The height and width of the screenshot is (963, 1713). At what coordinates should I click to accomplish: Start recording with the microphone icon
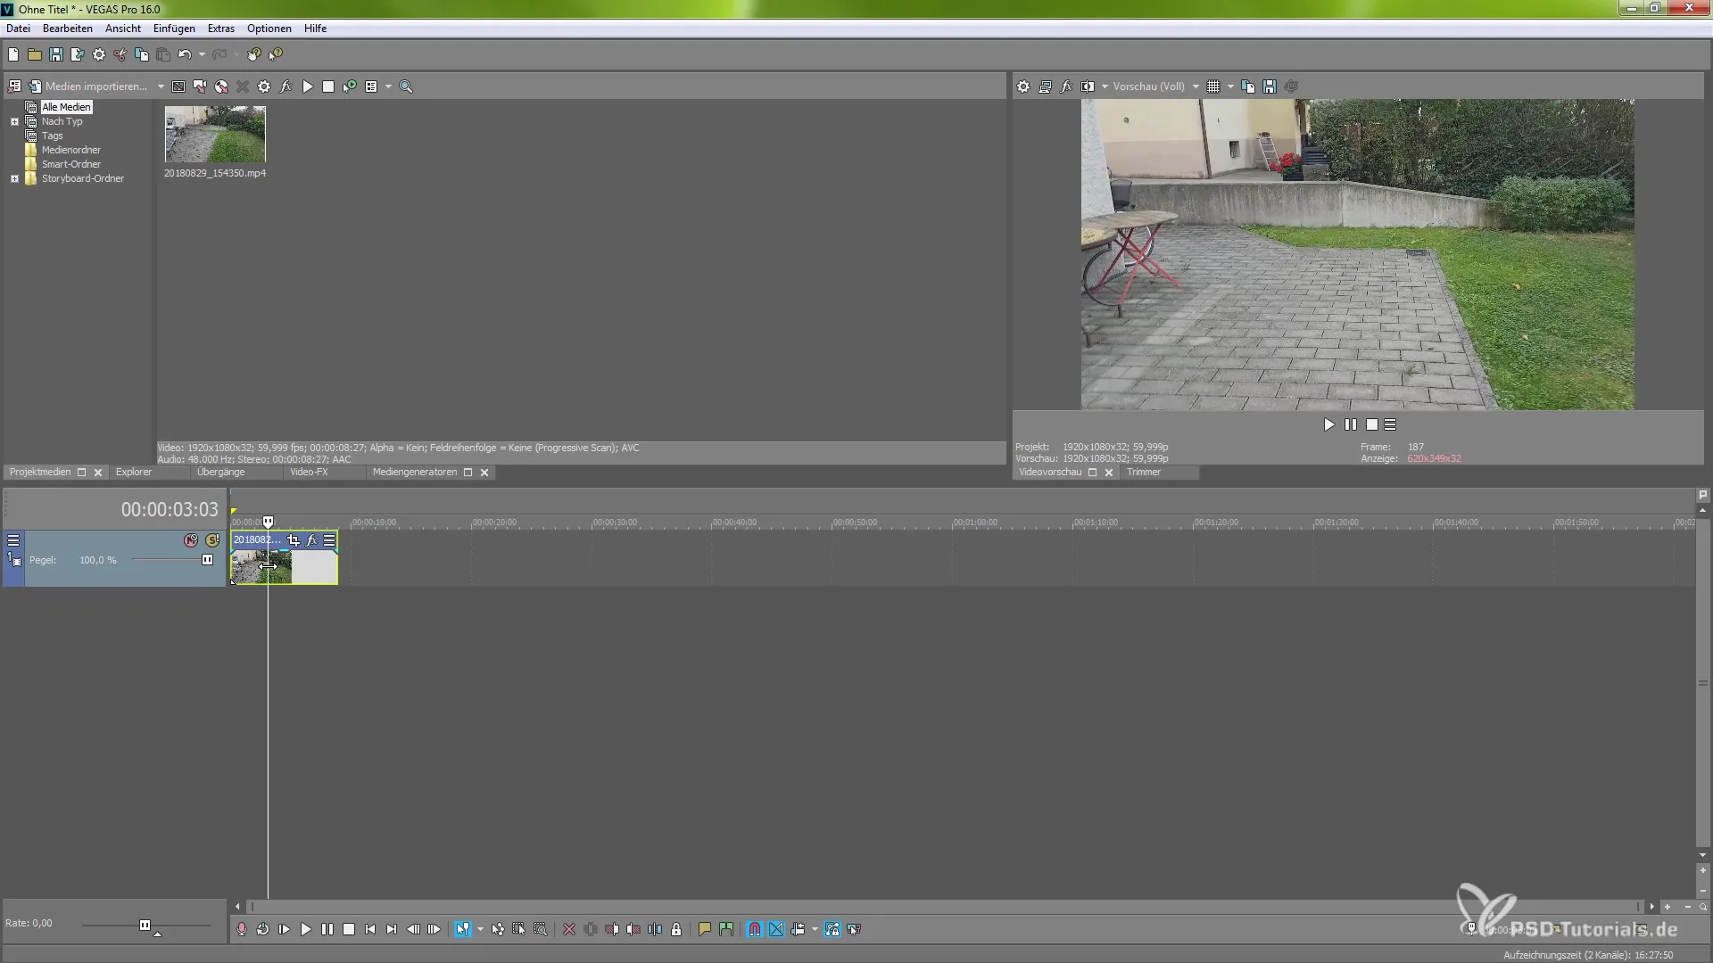click(x=242, y=929)
